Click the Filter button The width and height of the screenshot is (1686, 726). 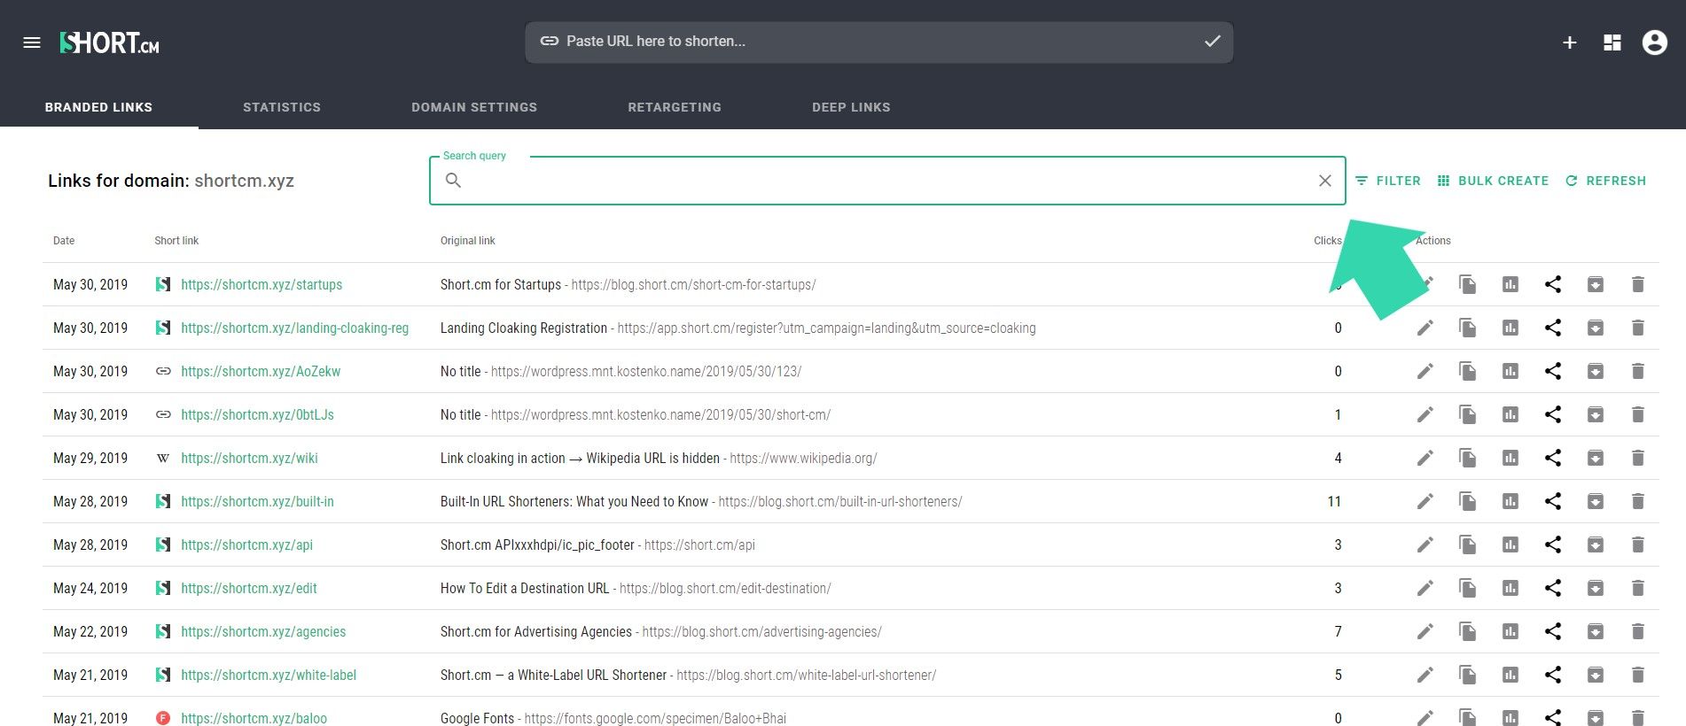[1388, 181]
